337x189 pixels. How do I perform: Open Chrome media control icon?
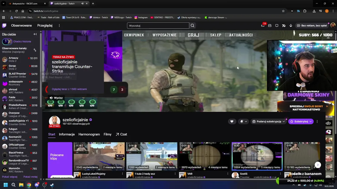coord(320,11)
